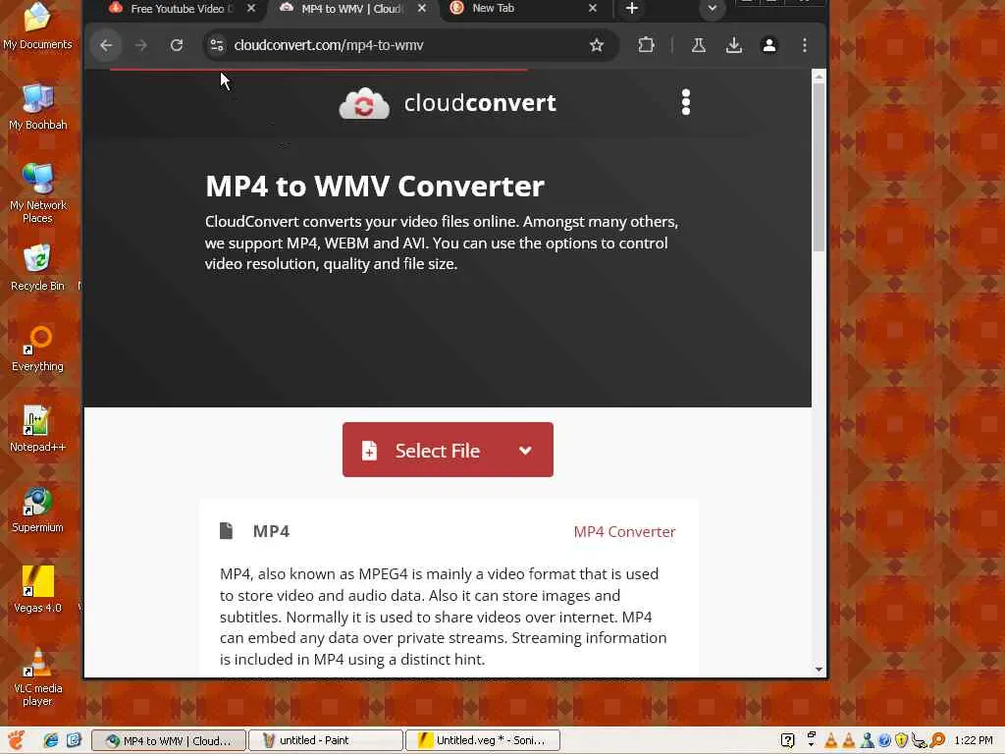Open cloudconvert site menu three dots
The image size is (1005, 754).
coord(686,102)
